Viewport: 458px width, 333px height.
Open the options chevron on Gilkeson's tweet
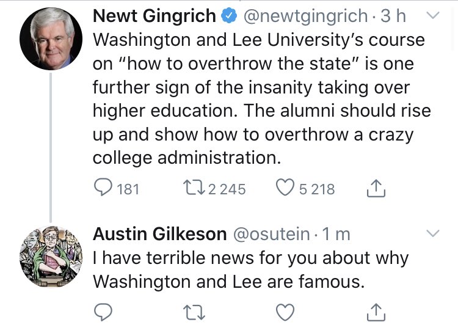click(x=432, y=233)
